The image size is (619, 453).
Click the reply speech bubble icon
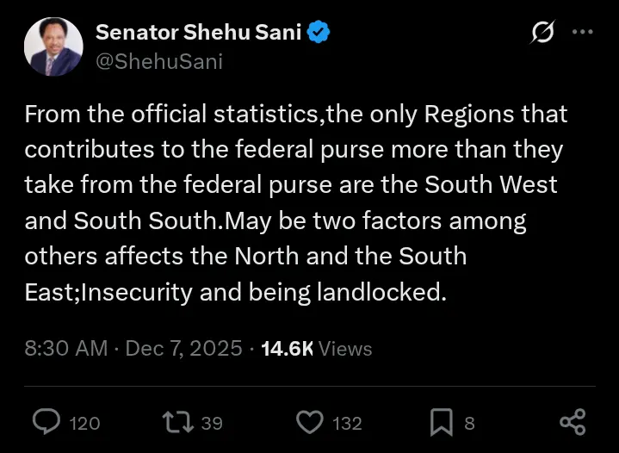coord(45,422)
